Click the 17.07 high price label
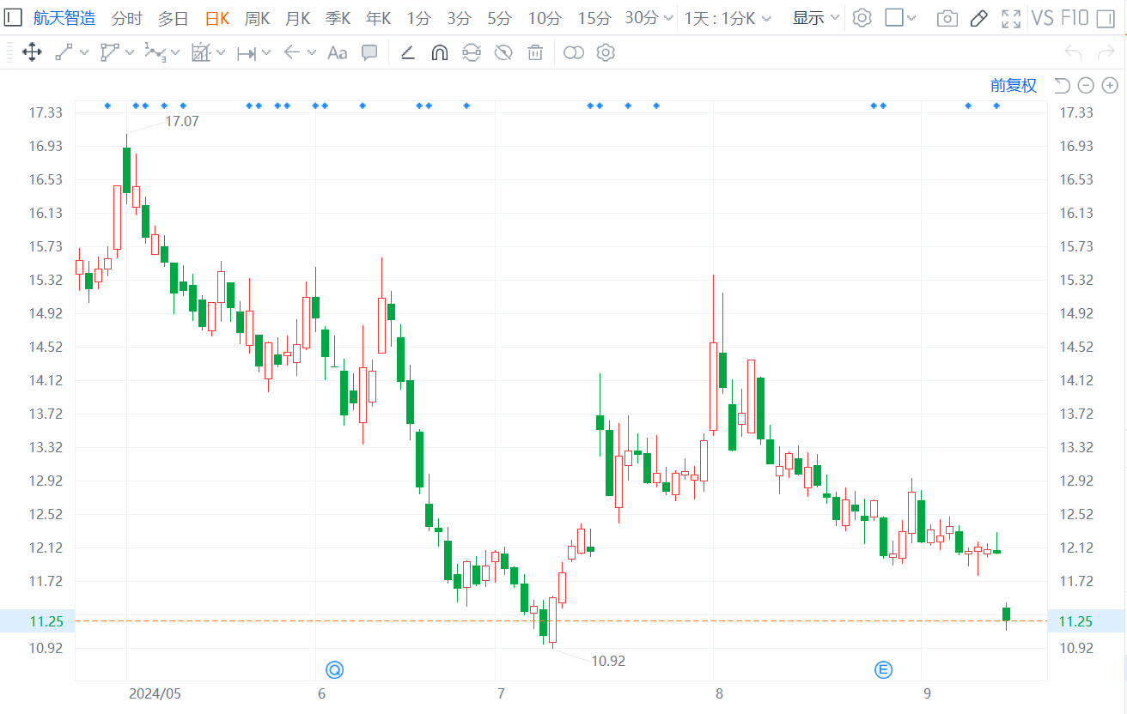This screenshot has width=1127, height=714. click(182, 121)
